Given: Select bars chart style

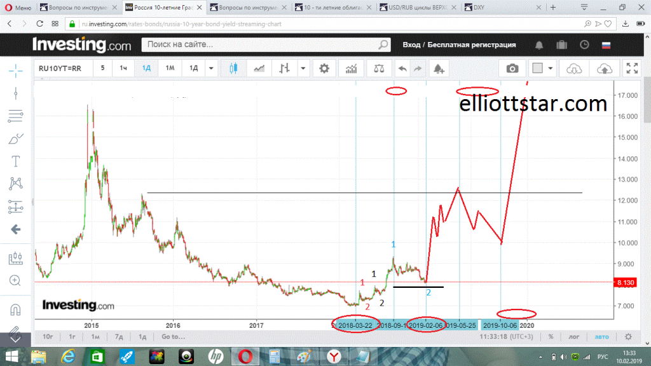Looking at the screenshot, I should pos(284,69).
